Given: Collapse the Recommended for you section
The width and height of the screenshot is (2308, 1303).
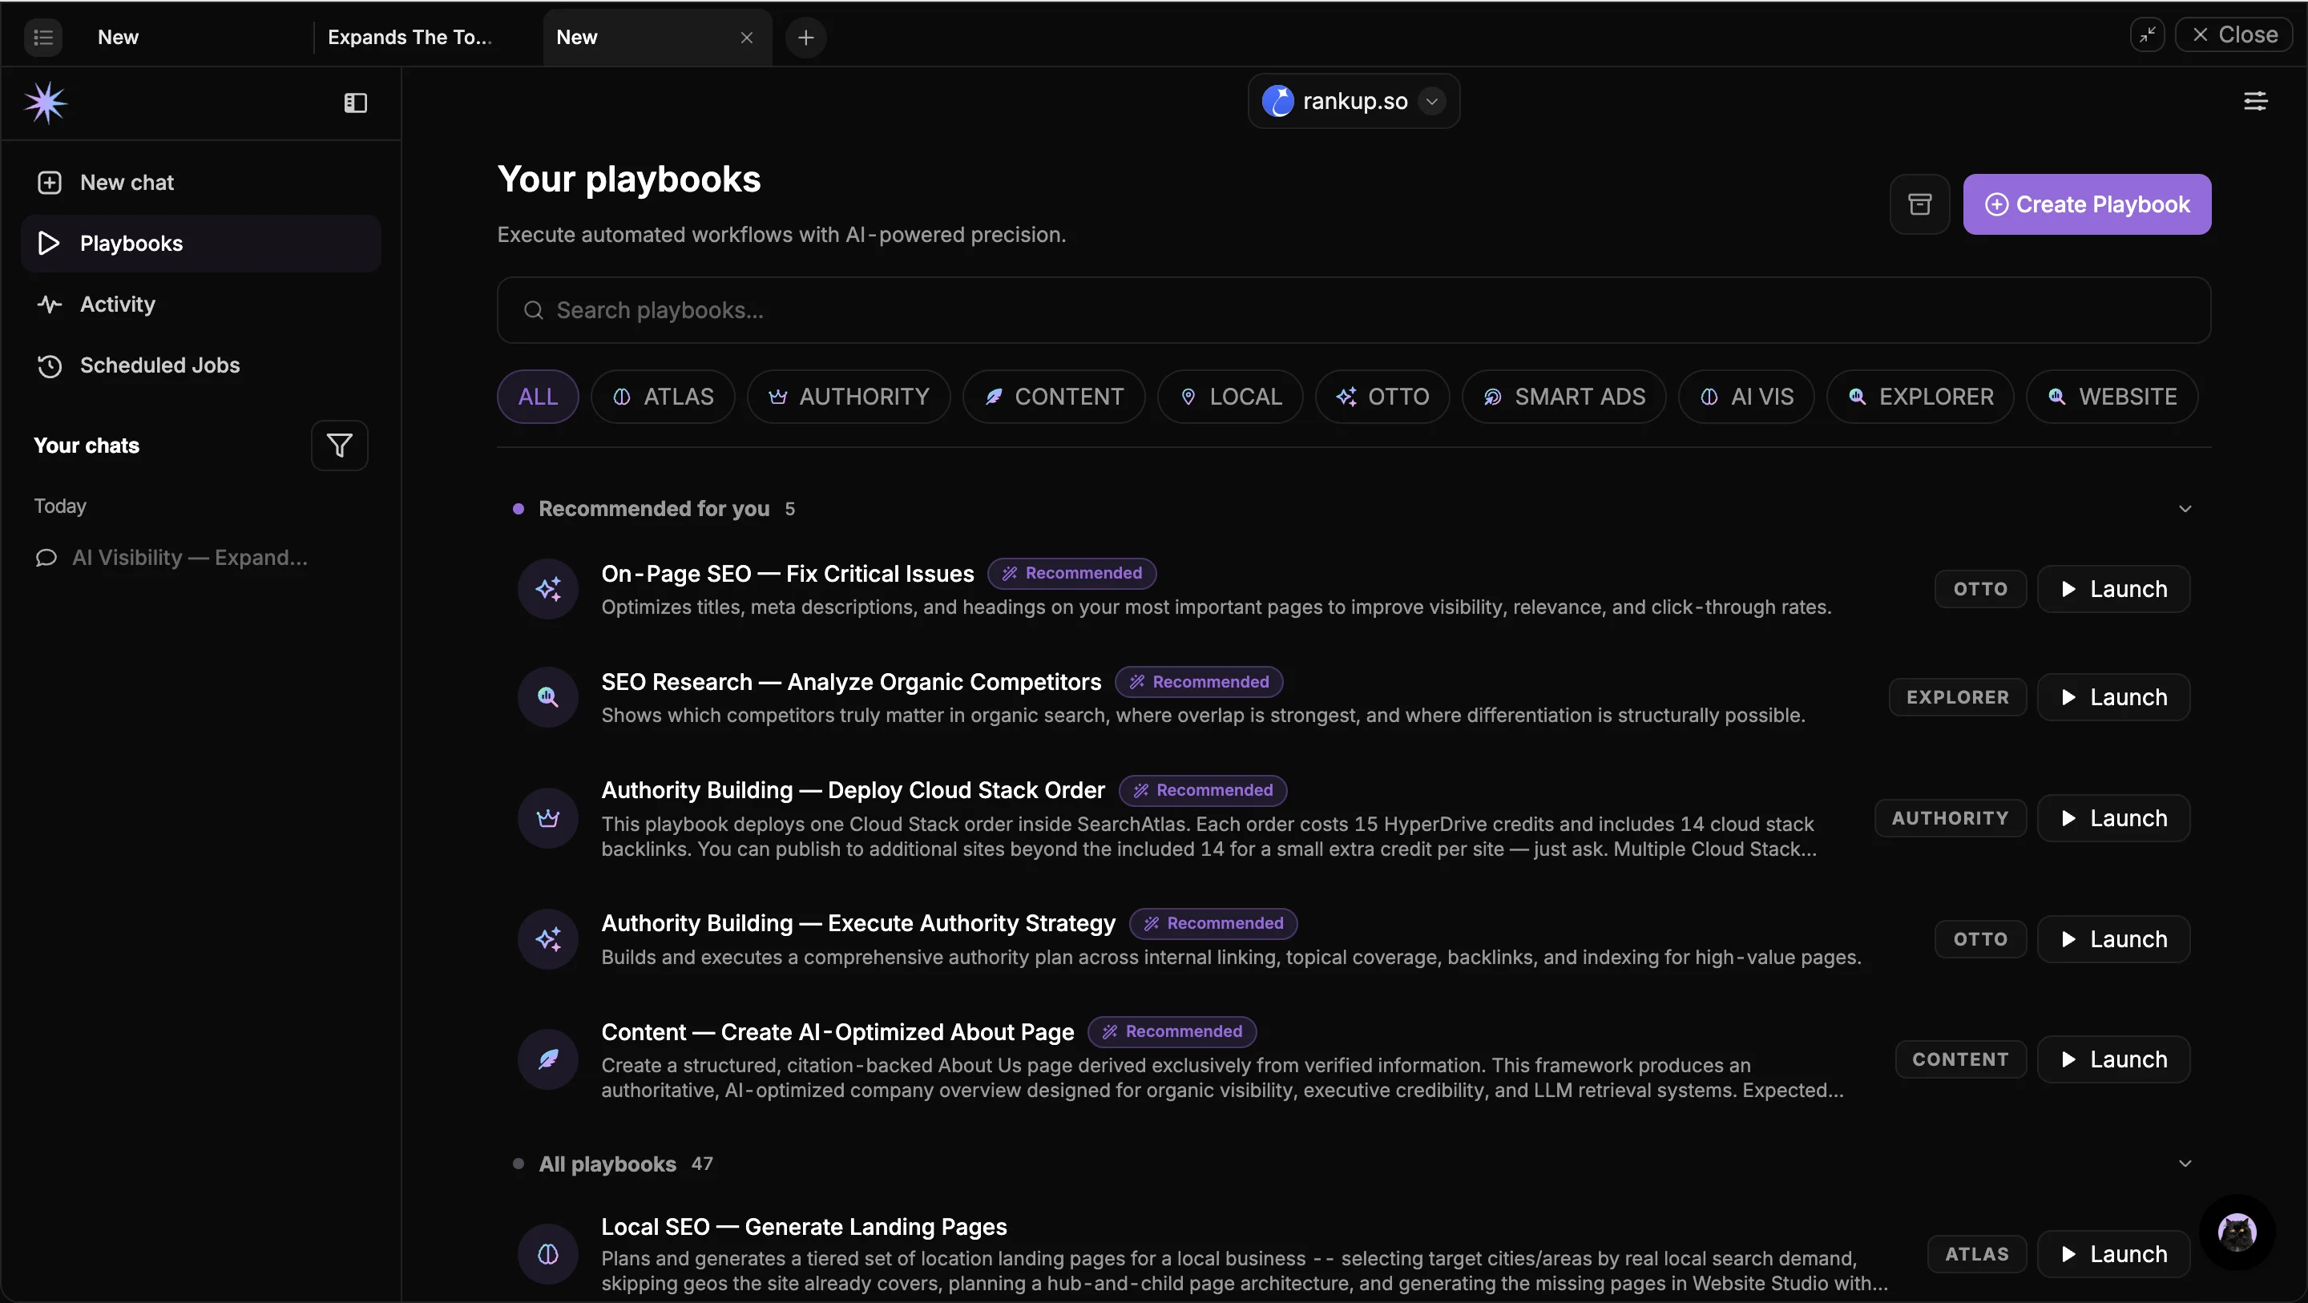Looking at the screenshot, I should [2185, 509].
